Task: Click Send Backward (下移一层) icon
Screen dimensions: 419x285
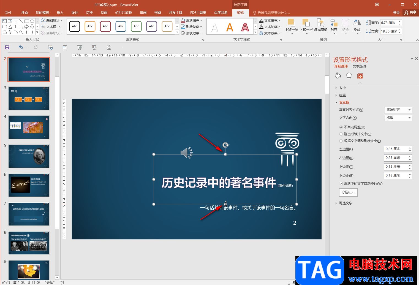Action: coord(306,23)
